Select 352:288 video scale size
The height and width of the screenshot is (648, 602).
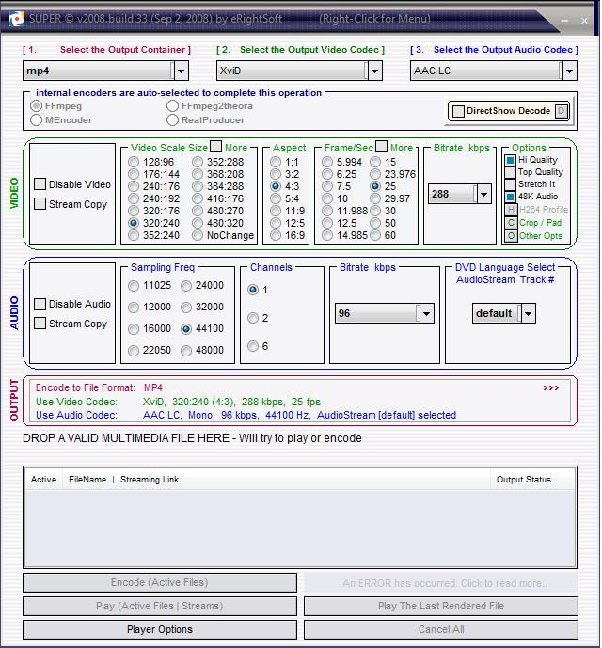(x=198, y=162)
